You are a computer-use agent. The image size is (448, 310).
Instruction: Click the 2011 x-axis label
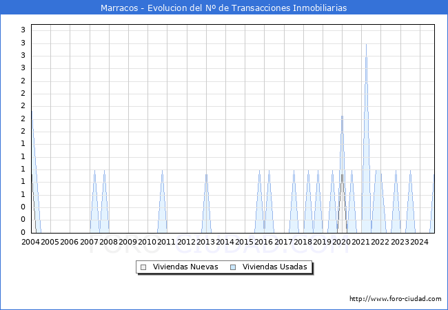pyautogui.click(x=166, y=242)
